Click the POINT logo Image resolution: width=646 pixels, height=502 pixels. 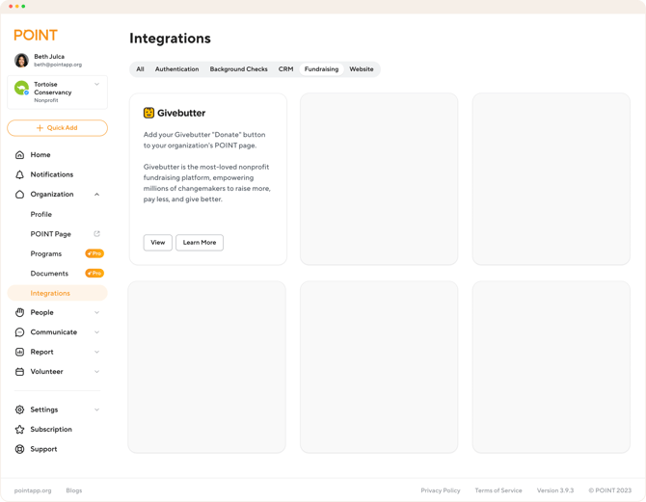(36, 36)
